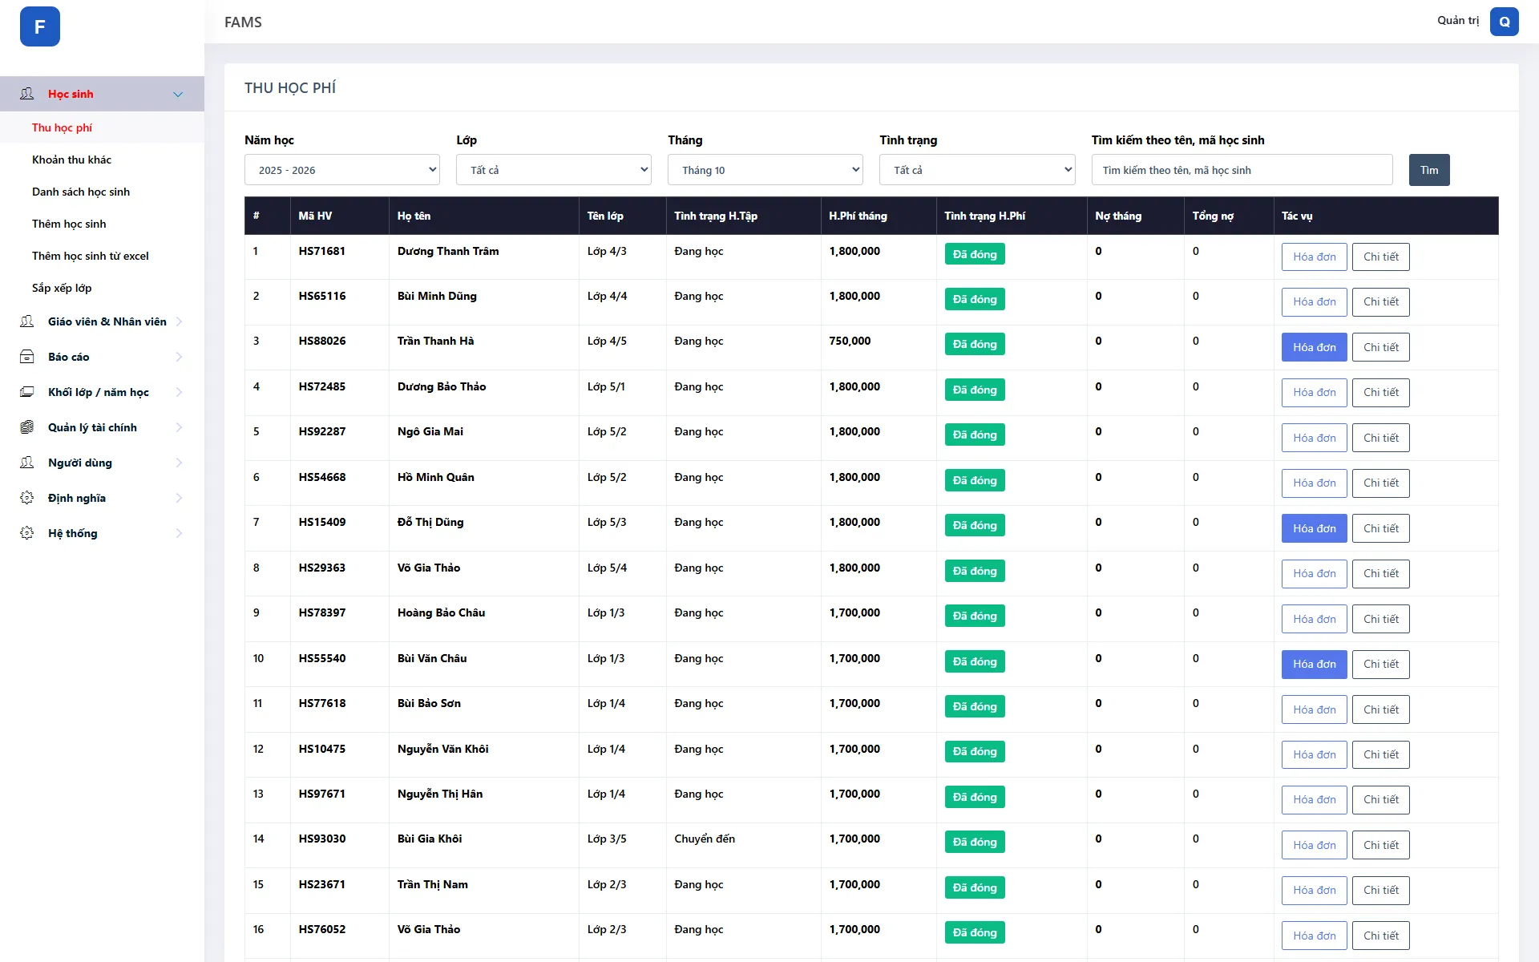Click the Báo cáo sidebar icon
The width and height of the screenshot is (1539, 962).
click(x=27, y=357)
